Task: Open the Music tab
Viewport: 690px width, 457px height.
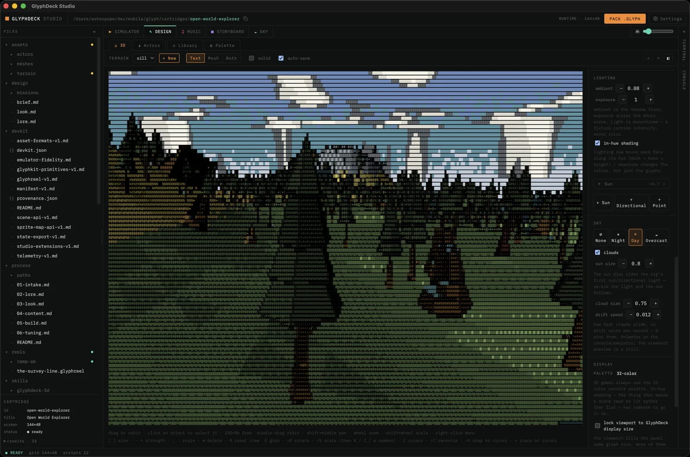Action: pyautogui.click(x=191, y=31)
